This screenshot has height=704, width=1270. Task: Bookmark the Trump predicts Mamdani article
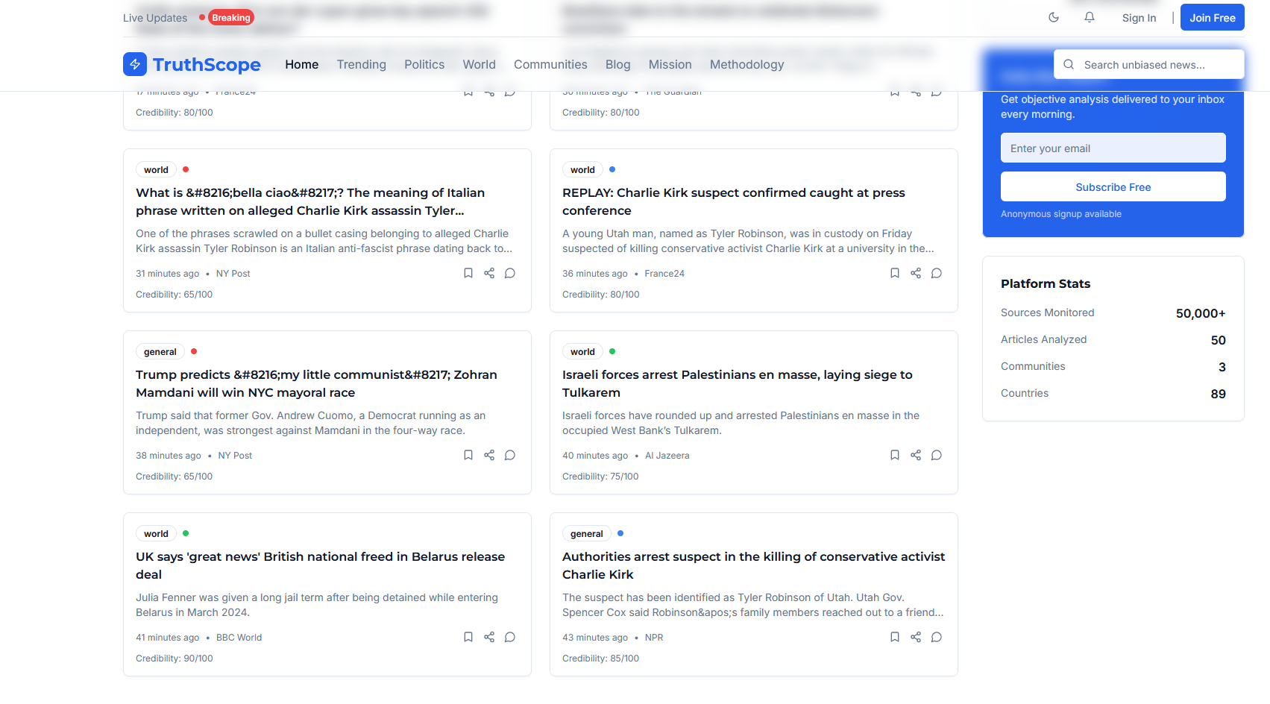468,455
